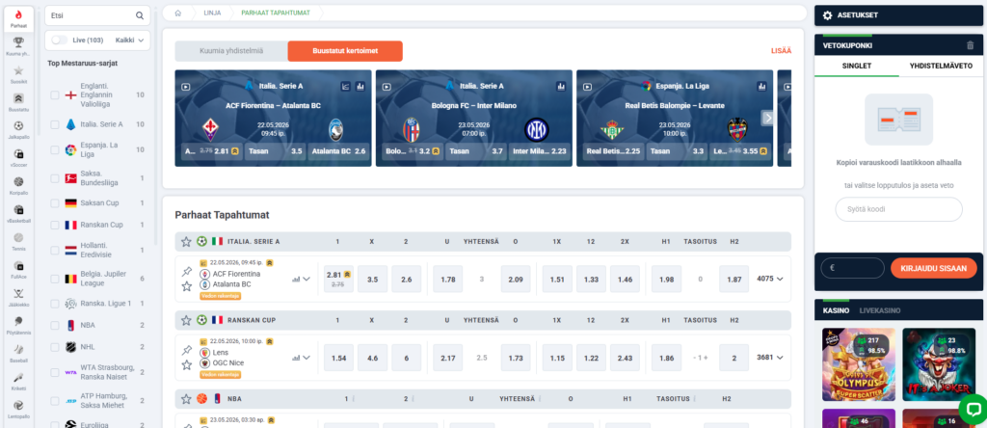
Task: Switch to Kuumia yhdistelmiä tab
Action: 231,51
